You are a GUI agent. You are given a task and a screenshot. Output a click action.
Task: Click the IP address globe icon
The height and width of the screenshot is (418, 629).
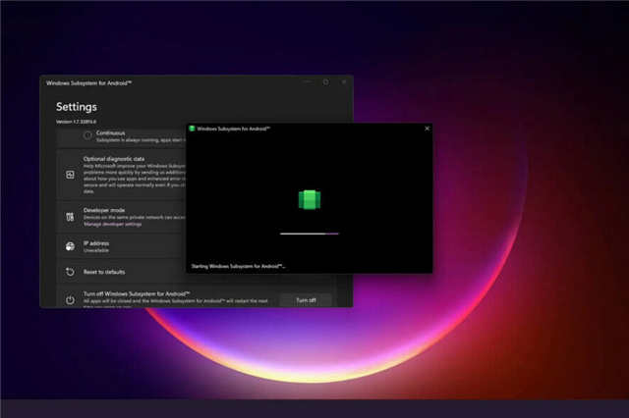70,246
